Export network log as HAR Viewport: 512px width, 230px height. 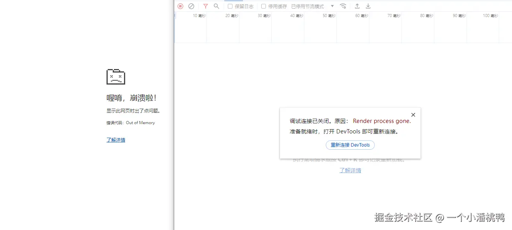coord(367,6)
